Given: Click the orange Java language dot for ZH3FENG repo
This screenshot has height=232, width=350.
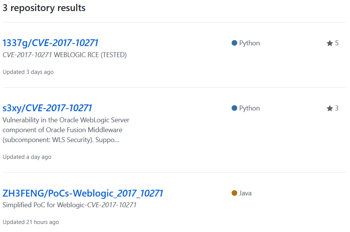Looking at the screenshot, I should tap(234, 193).
